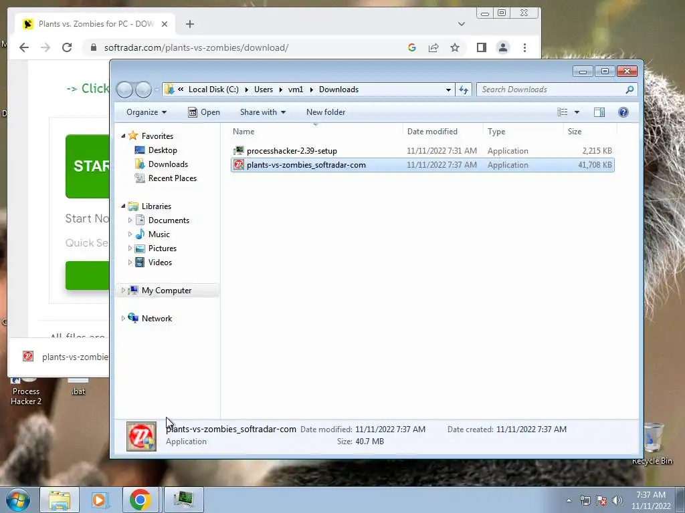
Task: Select plants-vs-zombies_softradar-com file name
Action: coord(306,165)
